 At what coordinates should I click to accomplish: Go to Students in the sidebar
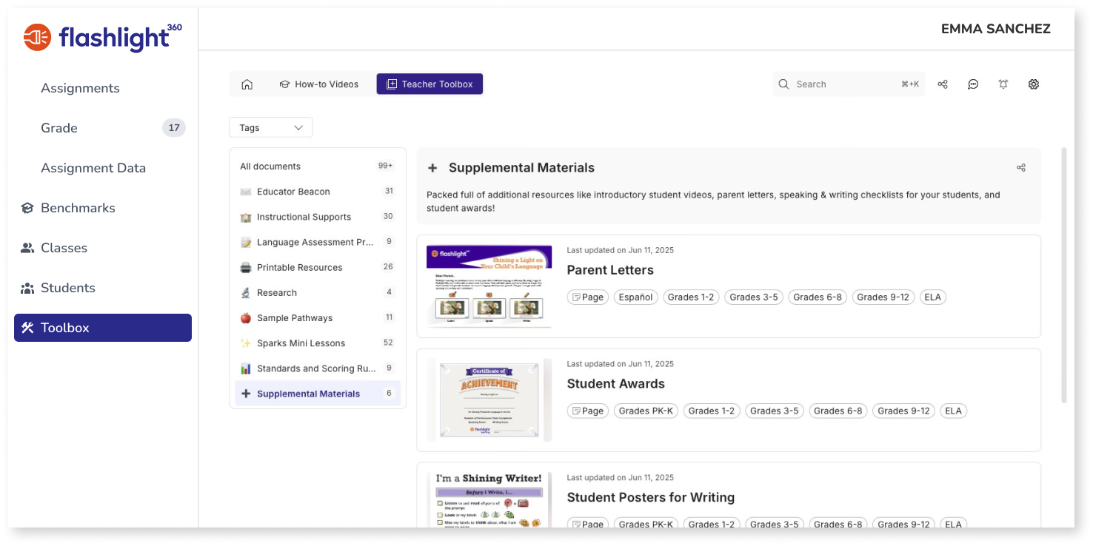point(67,288)
